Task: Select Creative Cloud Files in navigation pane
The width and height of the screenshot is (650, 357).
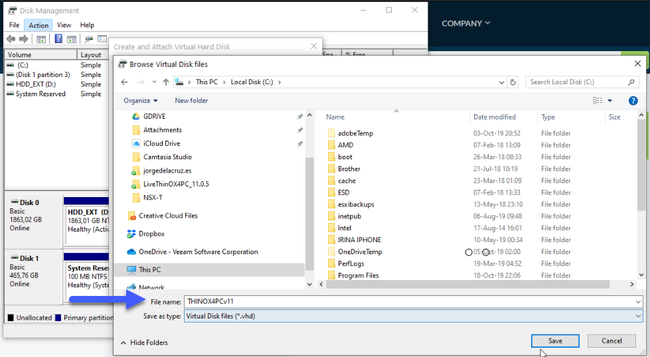Action: pyautogui.click(x=168, y=216)
